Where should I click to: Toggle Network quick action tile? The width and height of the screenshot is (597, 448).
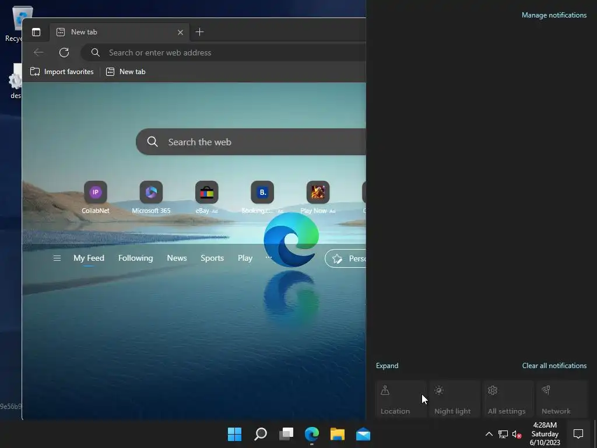(563, 400)
